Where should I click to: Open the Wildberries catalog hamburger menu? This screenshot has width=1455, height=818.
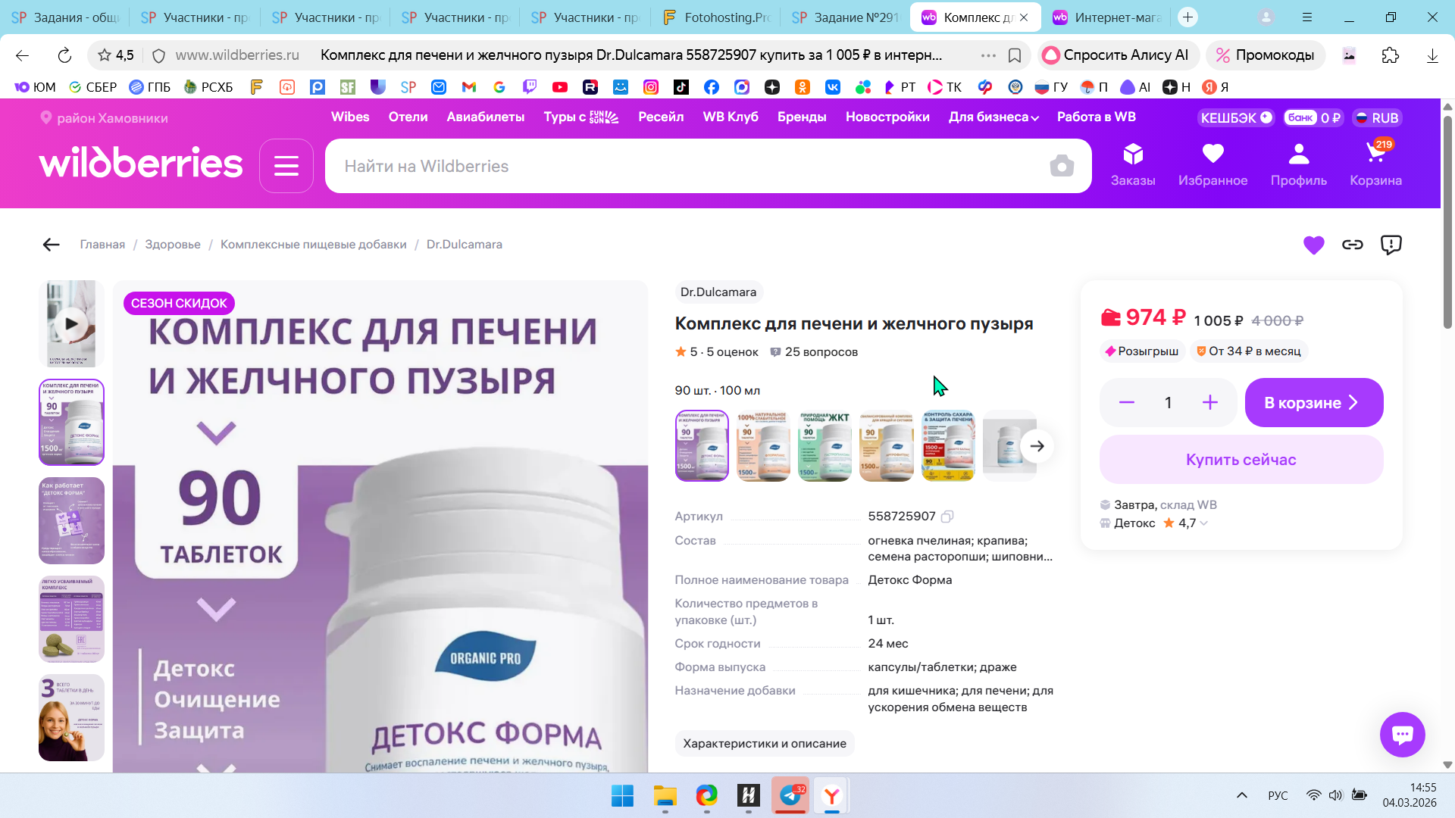pos(286,166)
